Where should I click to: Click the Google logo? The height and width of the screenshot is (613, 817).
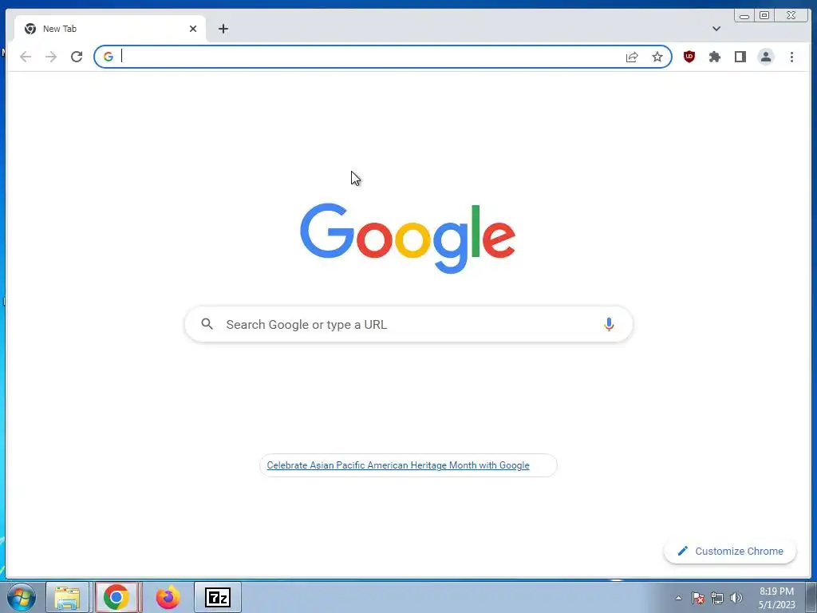(x=408, y=239)
